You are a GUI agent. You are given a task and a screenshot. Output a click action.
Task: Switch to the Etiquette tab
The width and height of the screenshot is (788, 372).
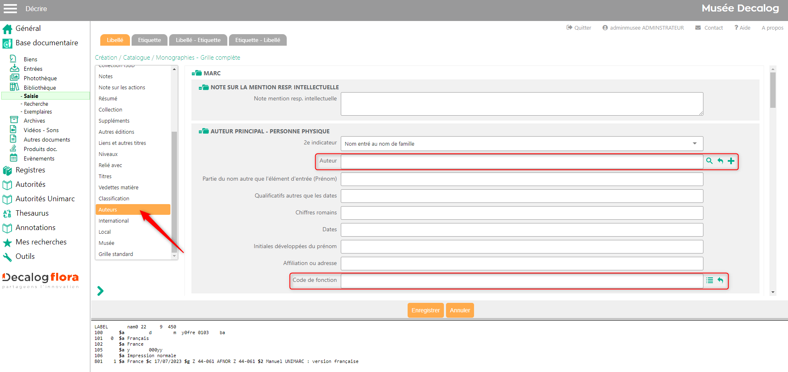click(149, 40)
